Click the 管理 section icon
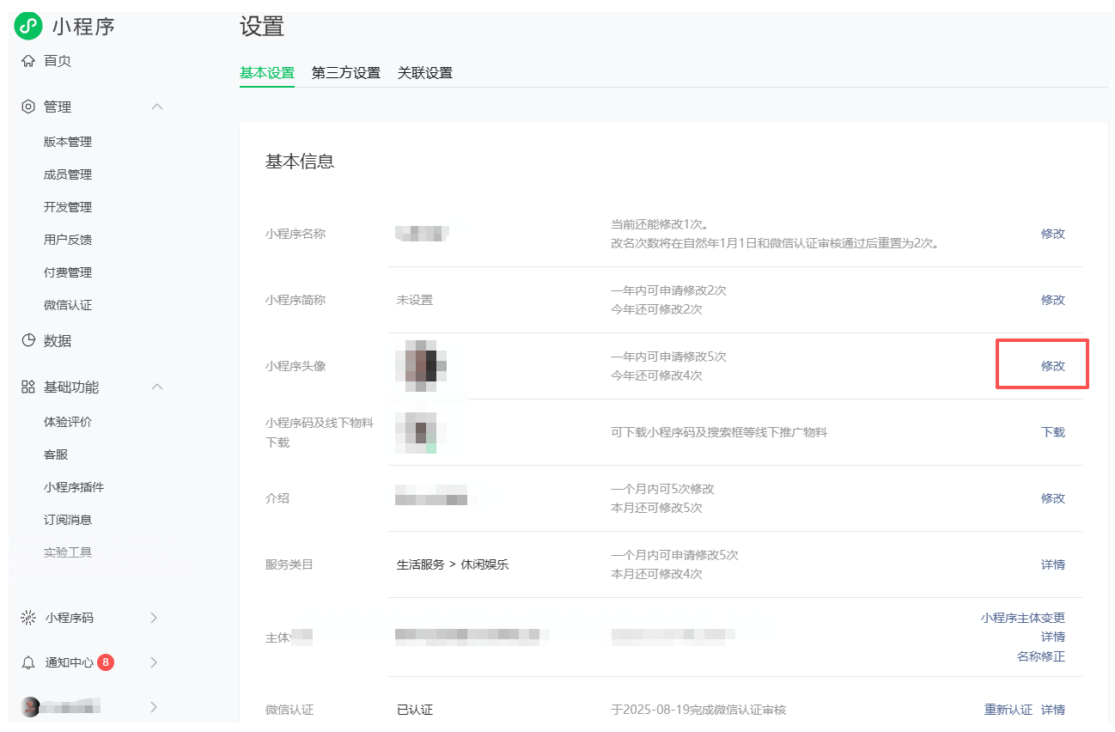 (27, 106)
